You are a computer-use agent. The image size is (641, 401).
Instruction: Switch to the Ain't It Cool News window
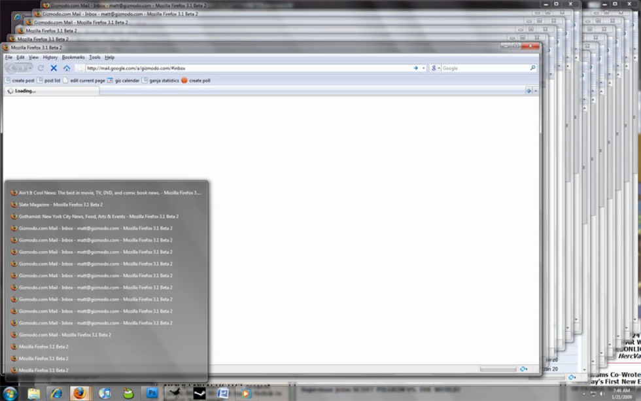coord(106,192)
